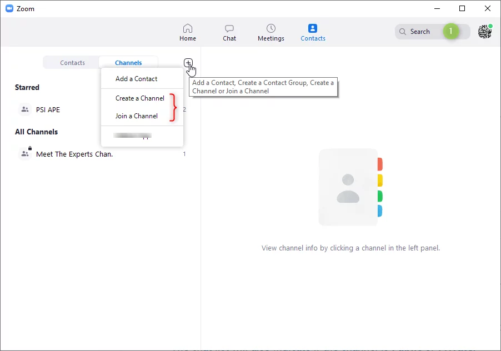Click the profile avatar picture
Viewport: 501px width, 351px height.
[x=485, y=32]
